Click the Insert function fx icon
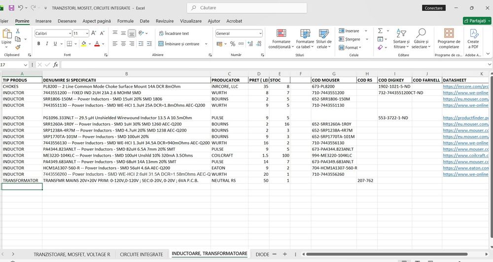This screenshot has width=493, height=262. coord(55,65)
